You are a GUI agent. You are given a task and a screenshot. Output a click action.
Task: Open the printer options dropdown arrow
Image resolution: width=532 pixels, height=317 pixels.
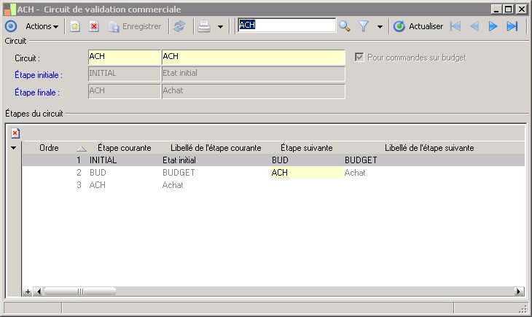[x=221, y=27]
